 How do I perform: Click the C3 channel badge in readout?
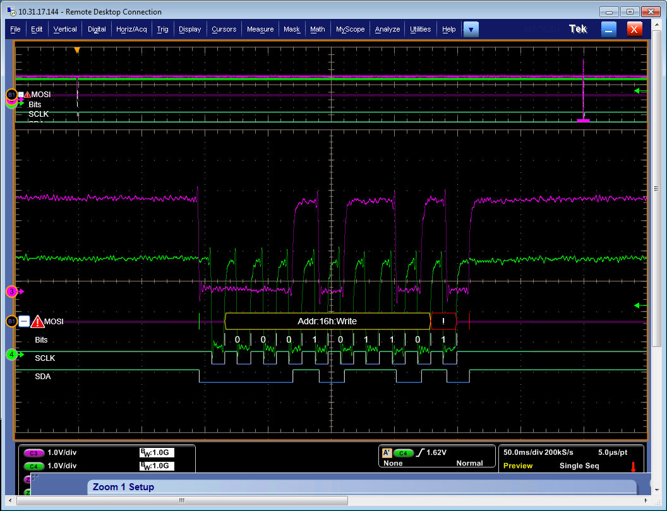[x=33, y=453]
